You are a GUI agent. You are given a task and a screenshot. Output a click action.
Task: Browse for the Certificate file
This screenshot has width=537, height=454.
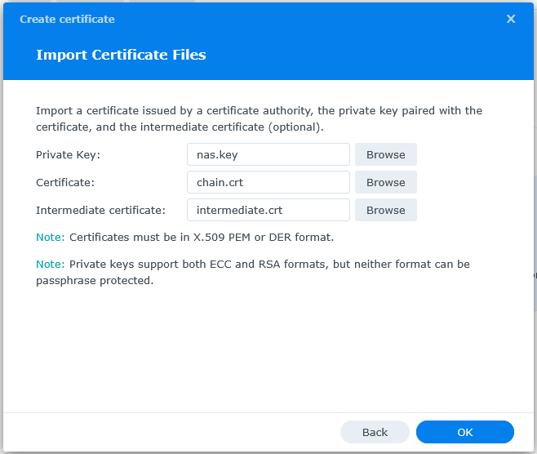tap(385, 182)
